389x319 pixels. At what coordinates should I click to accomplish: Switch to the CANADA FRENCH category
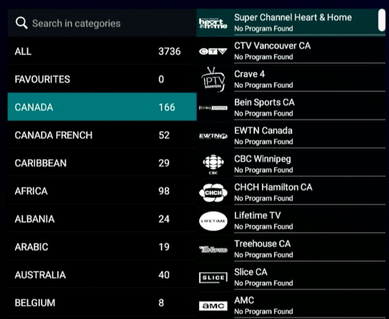click(x=102, y=135)
